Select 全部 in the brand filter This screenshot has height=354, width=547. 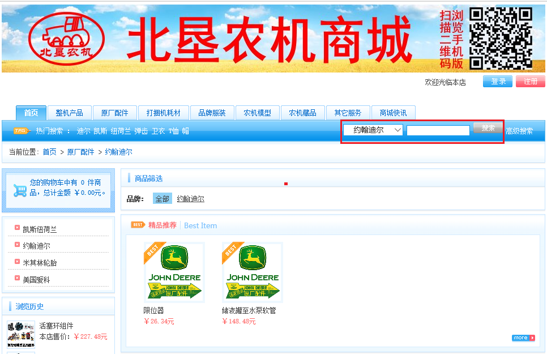[x=161, y=199]
